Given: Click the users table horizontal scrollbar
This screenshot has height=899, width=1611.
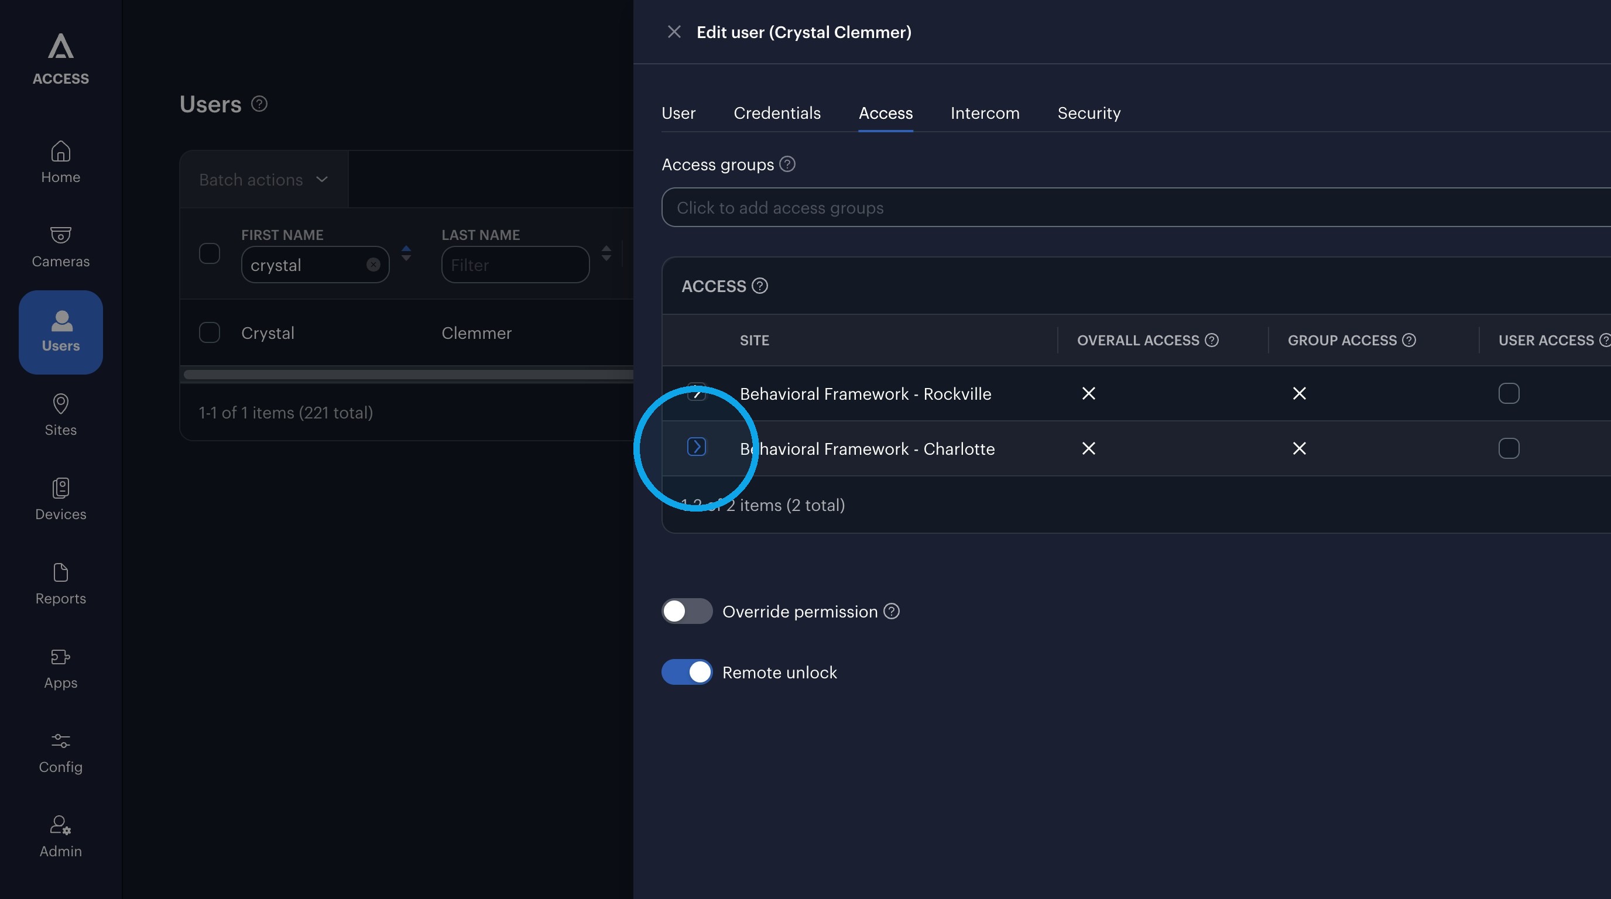Looking at the screenshot, I should 409,375.
